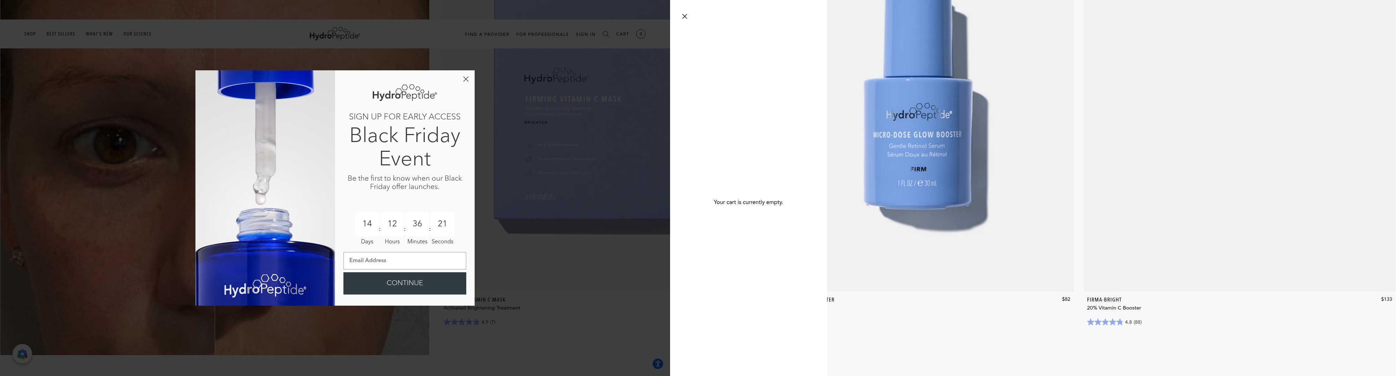
Task: Click the 4.8 (88) star rating
Action: [x=1114, y=322]
